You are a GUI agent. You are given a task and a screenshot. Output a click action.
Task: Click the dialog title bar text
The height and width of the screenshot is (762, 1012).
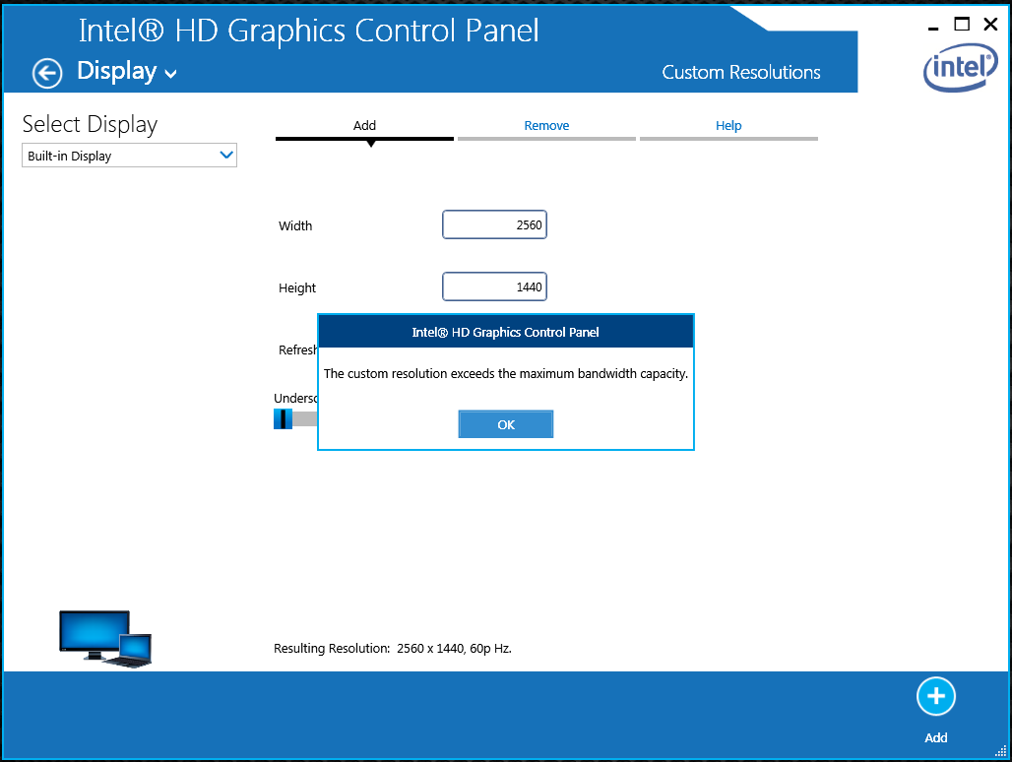coord(505,333)
